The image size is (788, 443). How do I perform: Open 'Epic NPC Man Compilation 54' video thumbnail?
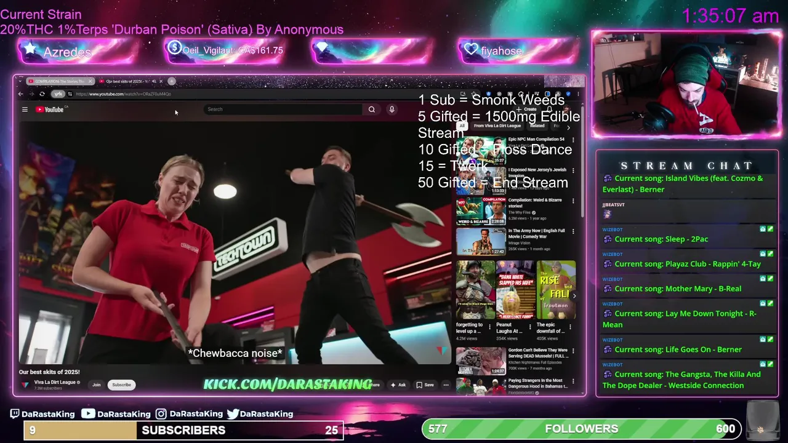click(x=481, y=150)
